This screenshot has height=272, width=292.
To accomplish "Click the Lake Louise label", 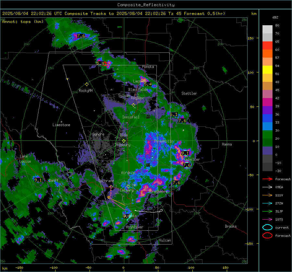I will 25,159.
